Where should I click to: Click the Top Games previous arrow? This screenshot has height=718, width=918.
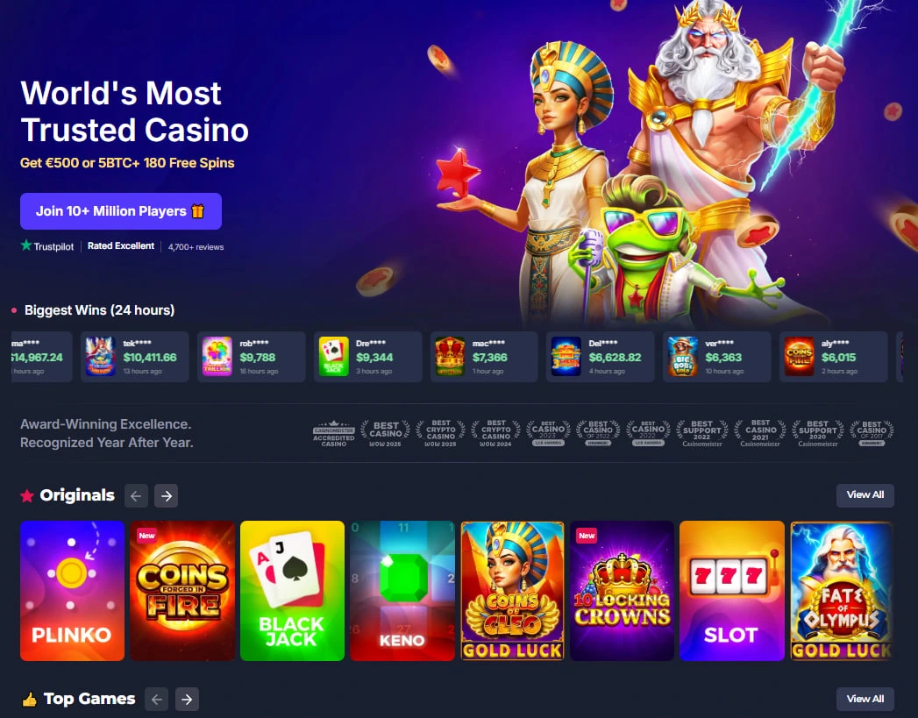click(156, 700)
